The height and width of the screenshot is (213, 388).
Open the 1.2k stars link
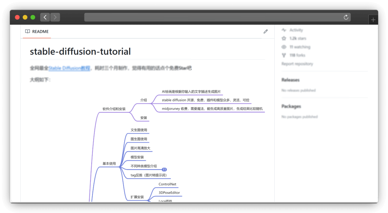[298, 38]
